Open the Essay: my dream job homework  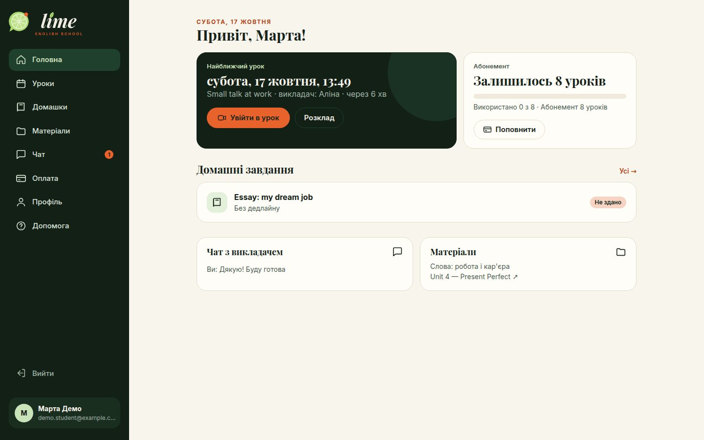click(x=417, y=202)
